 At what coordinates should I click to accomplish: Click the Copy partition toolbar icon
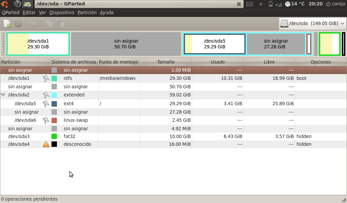pyautogui.click(x=49, y=24)
